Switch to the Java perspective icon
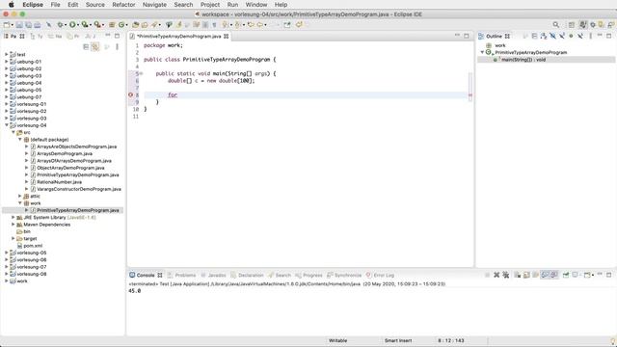Viewport: 617px width, 347px height. [x=582, y=25]
